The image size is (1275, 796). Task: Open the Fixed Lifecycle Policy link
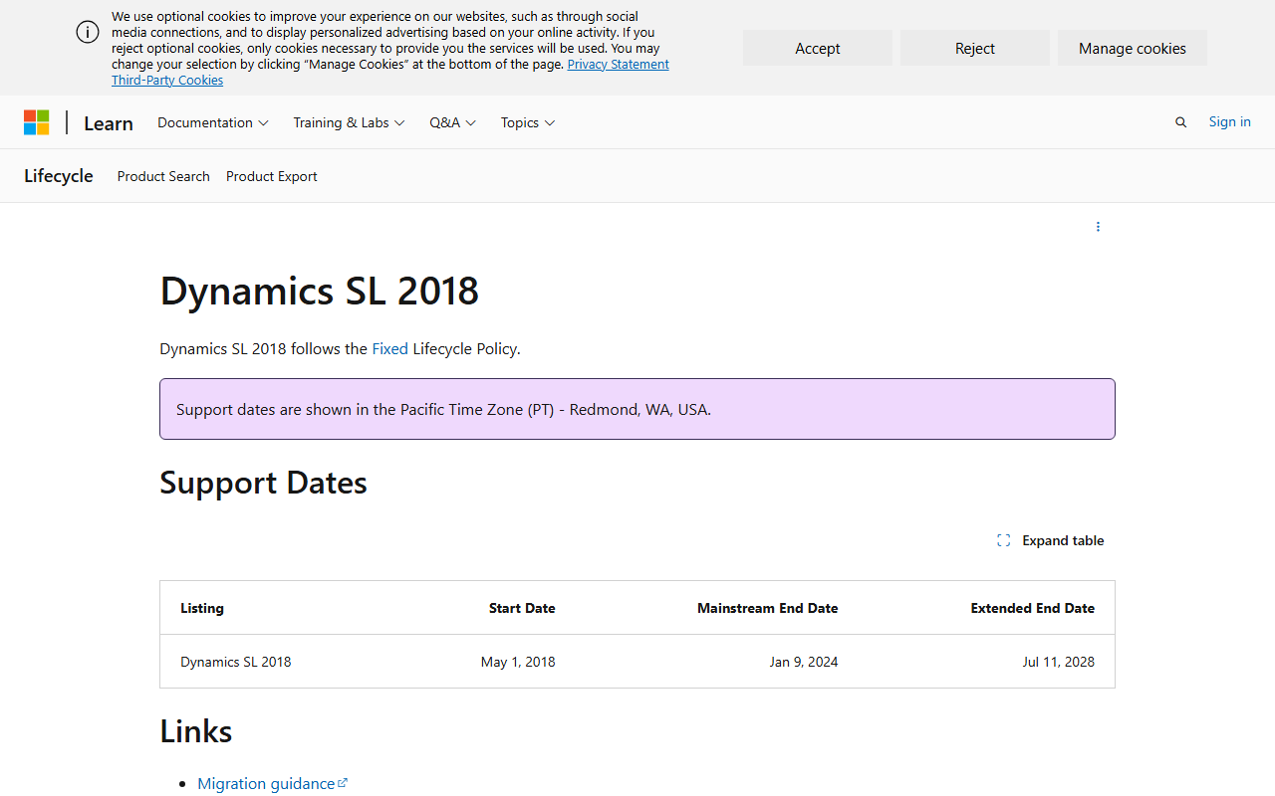point(390,348)
